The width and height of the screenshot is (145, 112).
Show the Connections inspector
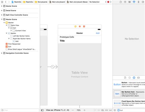tap(143, 2)
